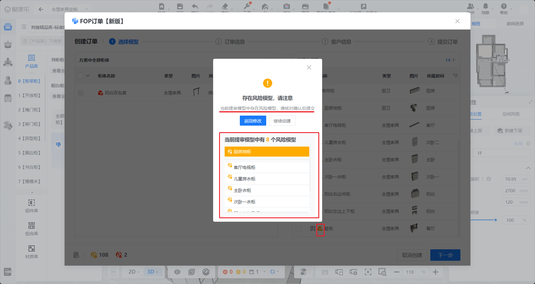Click the undo arrow in top toolbar
The image size is (535, 284).
click(195, 7)
